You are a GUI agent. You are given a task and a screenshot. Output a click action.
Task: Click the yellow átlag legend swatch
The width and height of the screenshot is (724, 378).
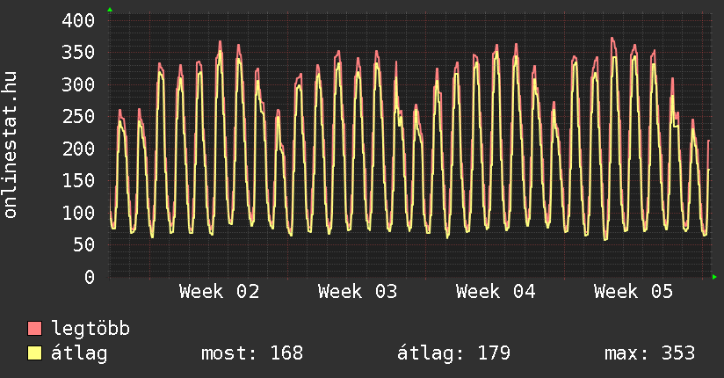(35, 353)
